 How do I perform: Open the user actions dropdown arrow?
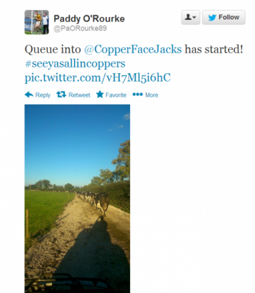pyautogui.click(x=194, y=17)
